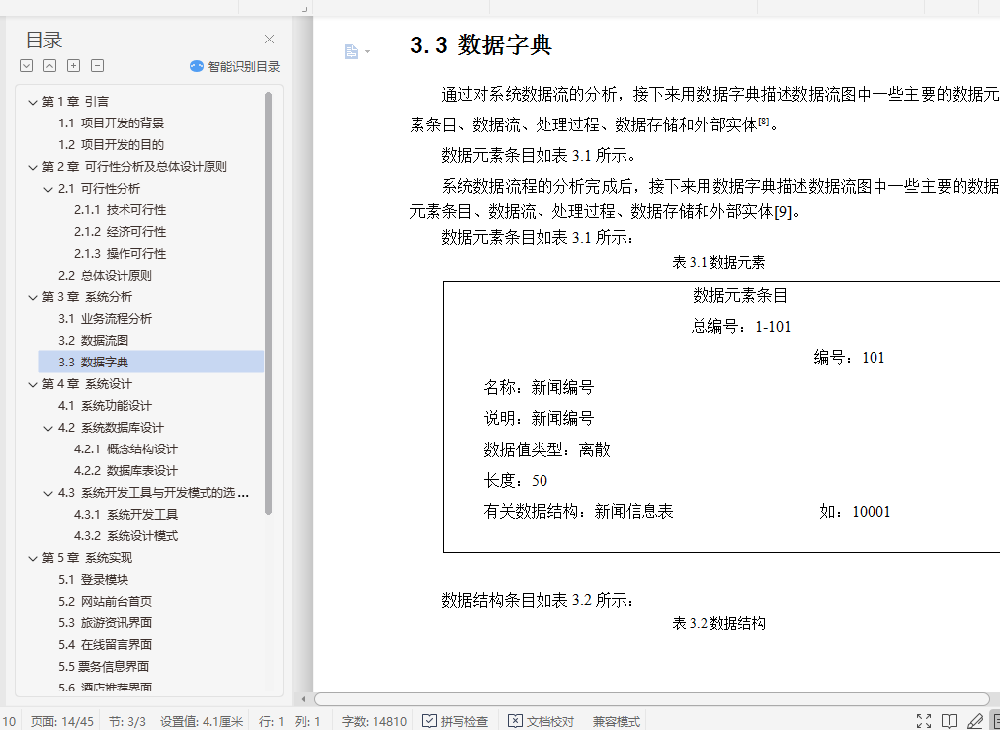Open 4.1 系统功能设计 section
Viewport: 1000px width, 730px height.
[x=105, y=405]
